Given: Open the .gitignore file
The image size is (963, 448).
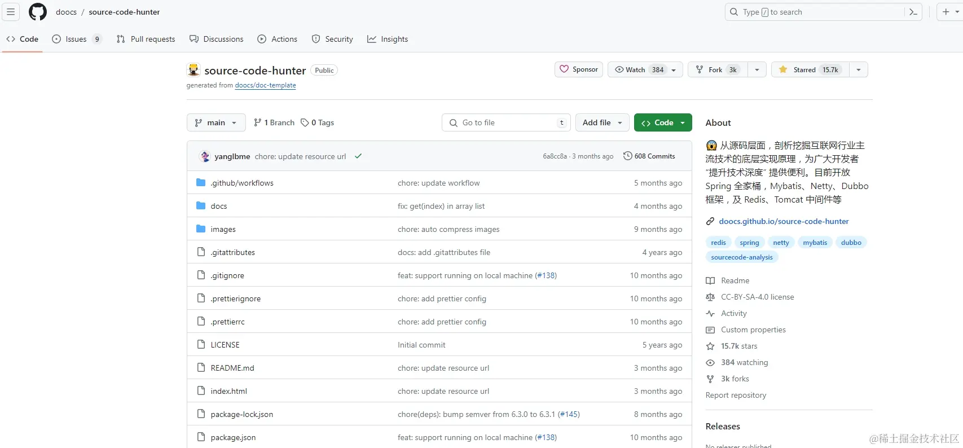Looking at the screenshot, I should (x=227, y=275).
